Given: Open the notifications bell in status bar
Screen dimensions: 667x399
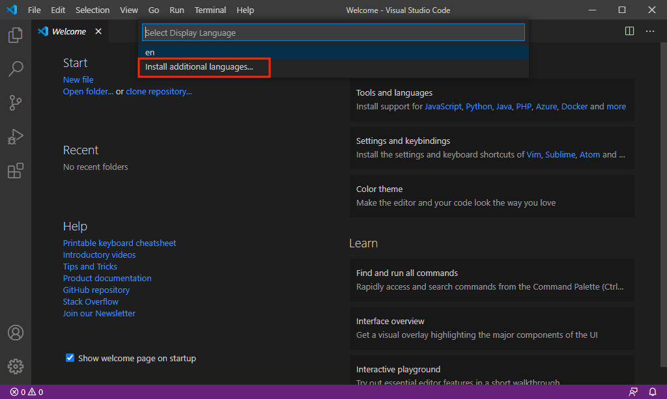Looking at the screenshot, I should 653,392.
